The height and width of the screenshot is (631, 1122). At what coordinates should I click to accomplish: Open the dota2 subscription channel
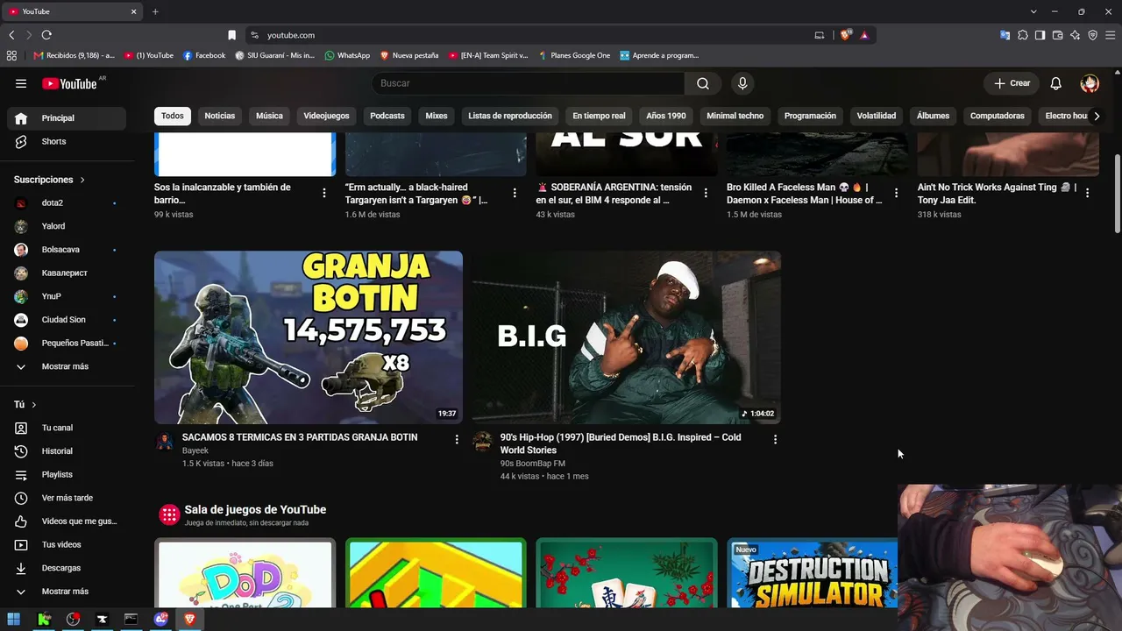[67, 202]
